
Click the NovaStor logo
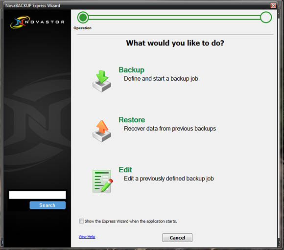coord(37,22)
